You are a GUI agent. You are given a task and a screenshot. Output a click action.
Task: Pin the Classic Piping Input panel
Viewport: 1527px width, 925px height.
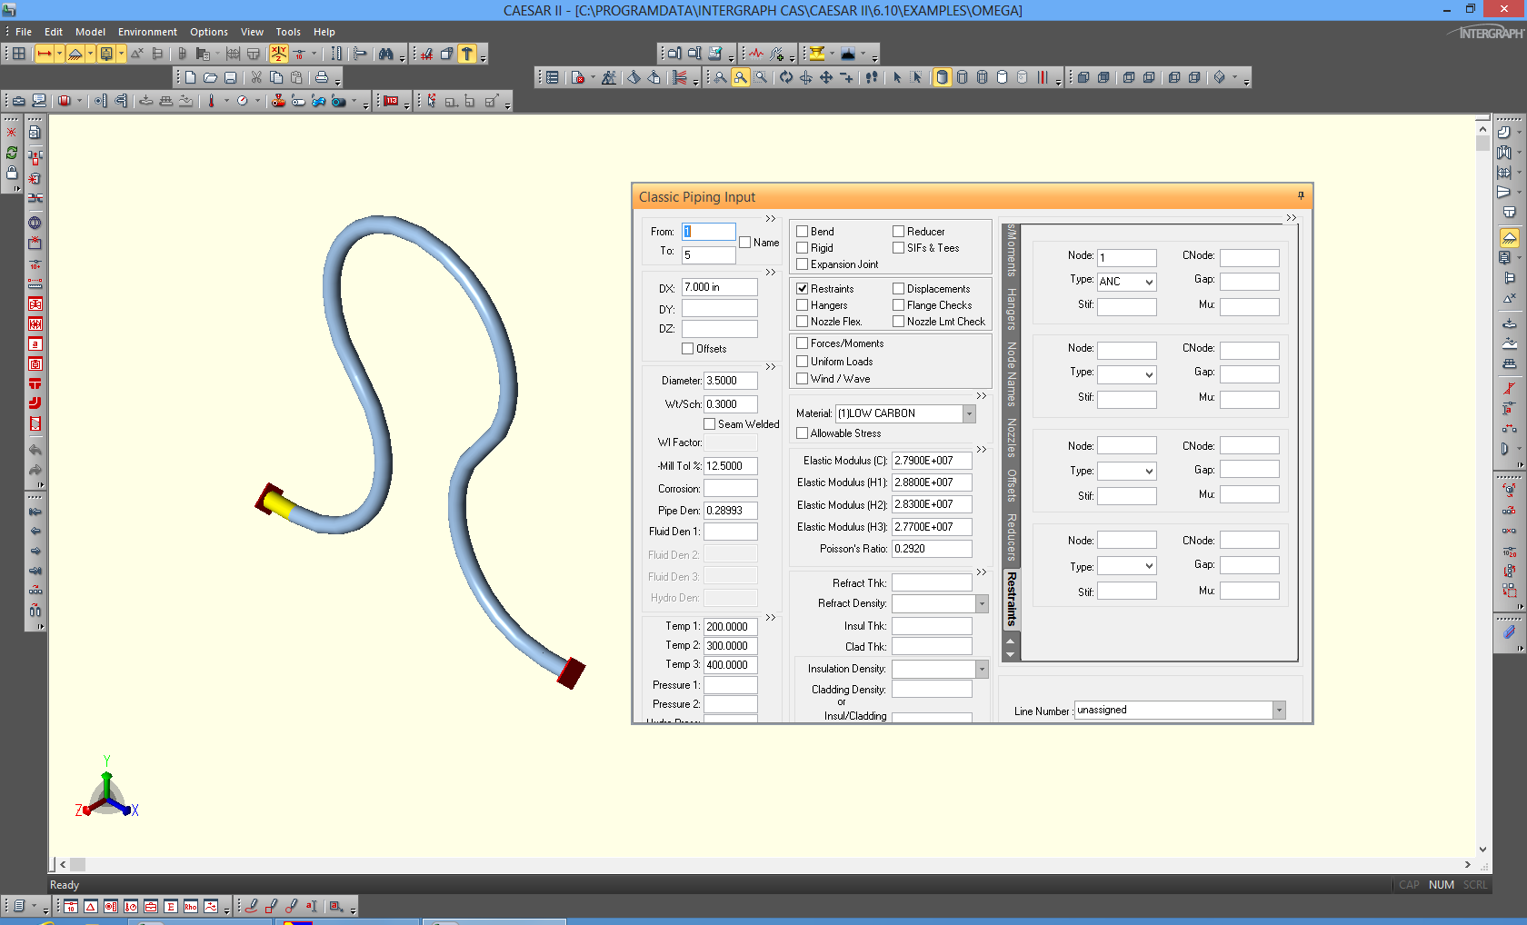1301,195
